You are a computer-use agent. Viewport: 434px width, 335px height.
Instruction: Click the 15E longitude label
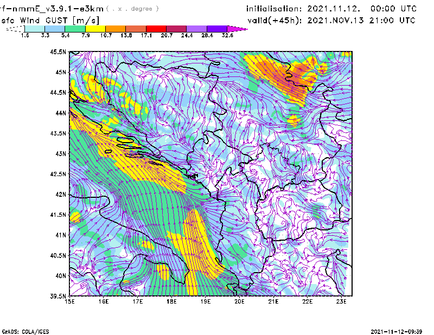click(x=69, y=301)
